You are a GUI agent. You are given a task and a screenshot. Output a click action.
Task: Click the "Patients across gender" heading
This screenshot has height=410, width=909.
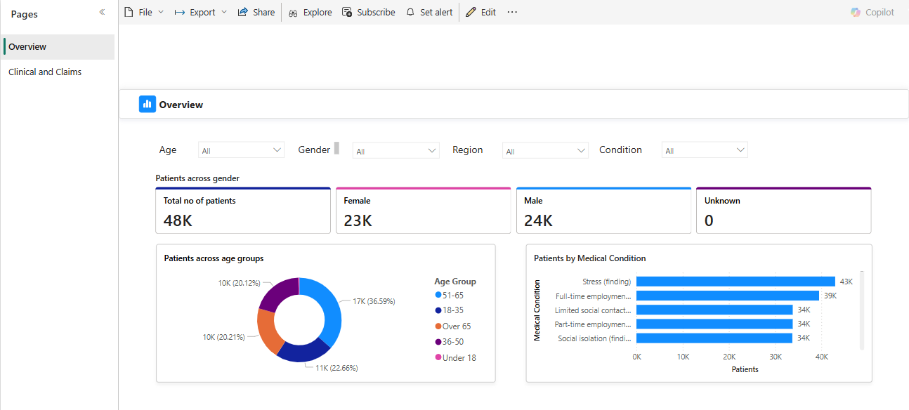pyautogui.click(x=197, y=178)
